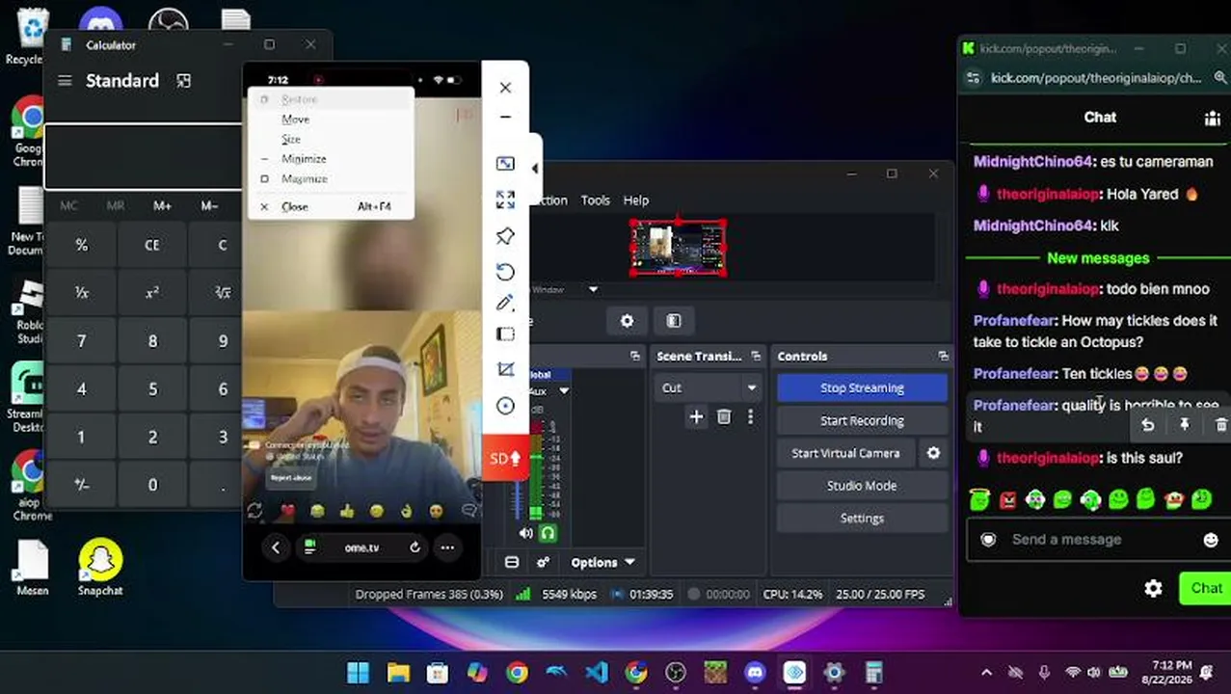
Task: Select the OBS preview thumbnail source
Action: coord(678,248)
